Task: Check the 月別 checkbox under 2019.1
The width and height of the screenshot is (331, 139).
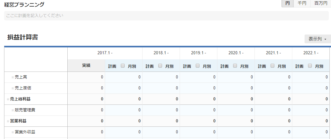Action: [x=198, y=66]
